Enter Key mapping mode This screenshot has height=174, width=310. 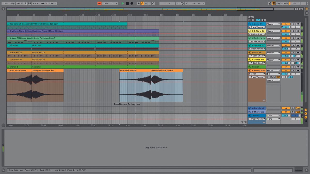[279, 3]
